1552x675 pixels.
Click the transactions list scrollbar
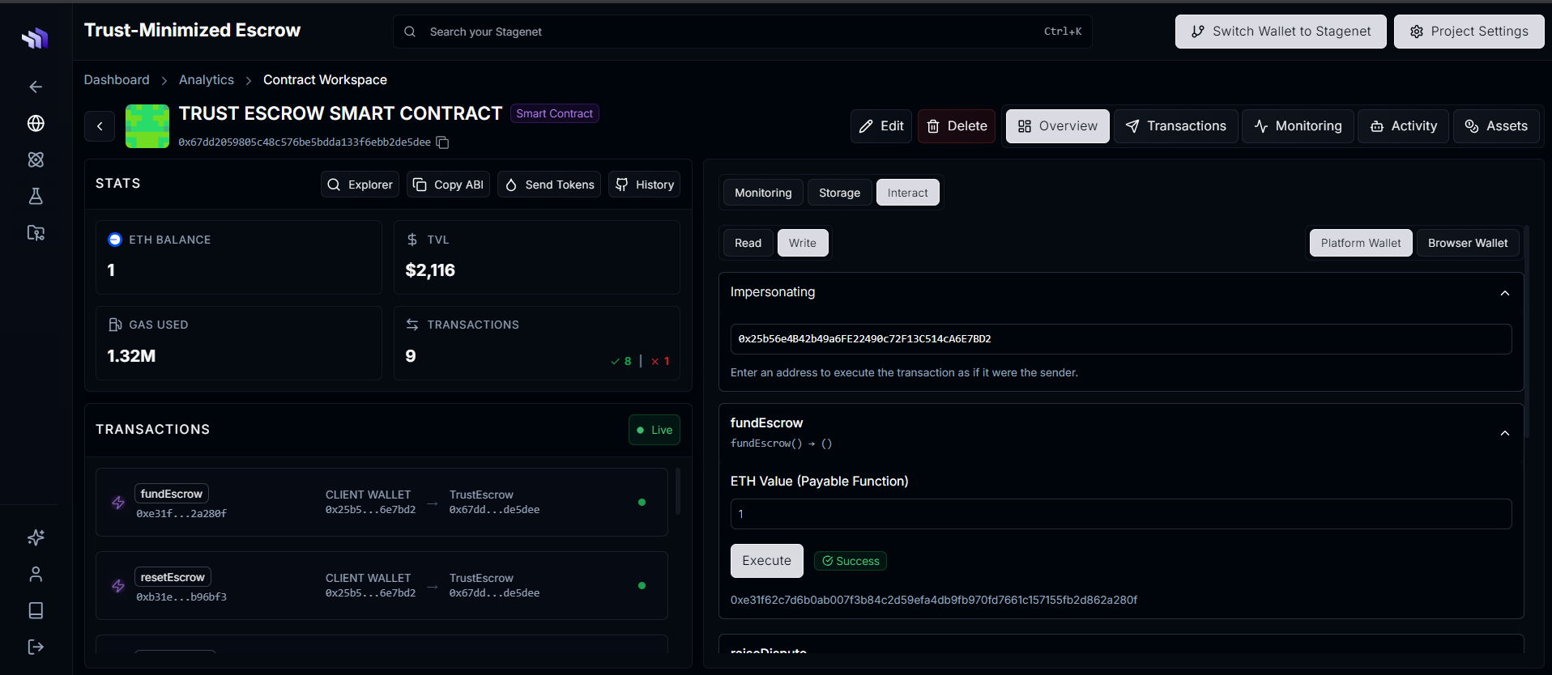click(x=678, y=490)
